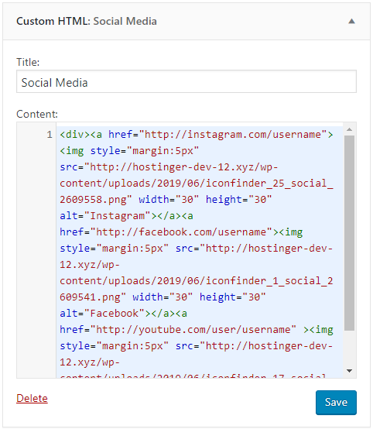Collapse the Custom HTML widget arrow

351,22
